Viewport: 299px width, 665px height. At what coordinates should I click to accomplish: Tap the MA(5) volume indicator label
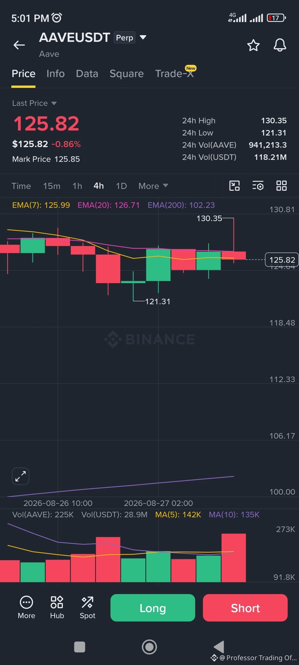tap(178, 515)
